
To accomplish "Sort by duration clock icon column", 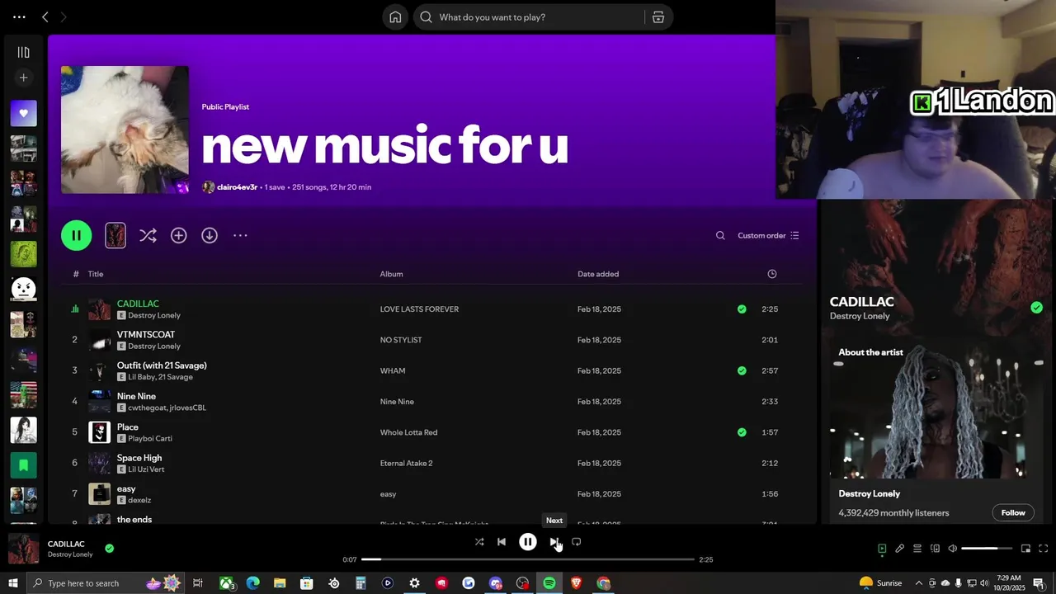I will pos(772,274).
